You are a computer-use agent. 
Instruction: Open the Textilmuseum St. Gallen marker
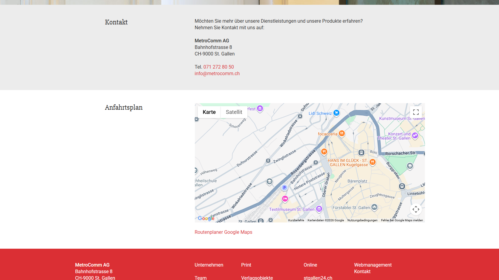[x=319, y=209]
